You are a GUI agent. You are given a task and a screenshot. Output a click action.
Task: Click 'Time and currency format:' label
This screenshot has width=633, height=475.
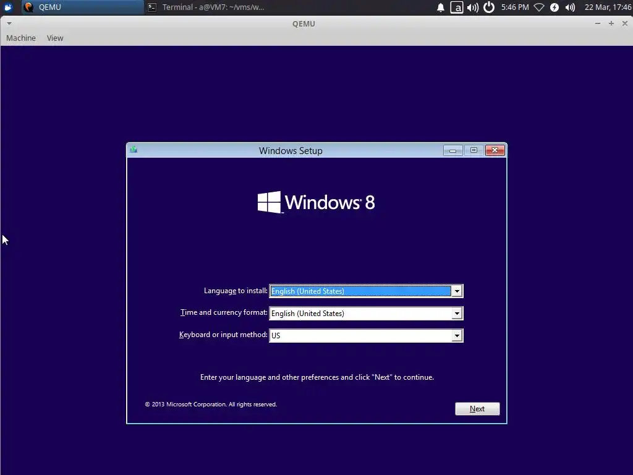point(224,312)
